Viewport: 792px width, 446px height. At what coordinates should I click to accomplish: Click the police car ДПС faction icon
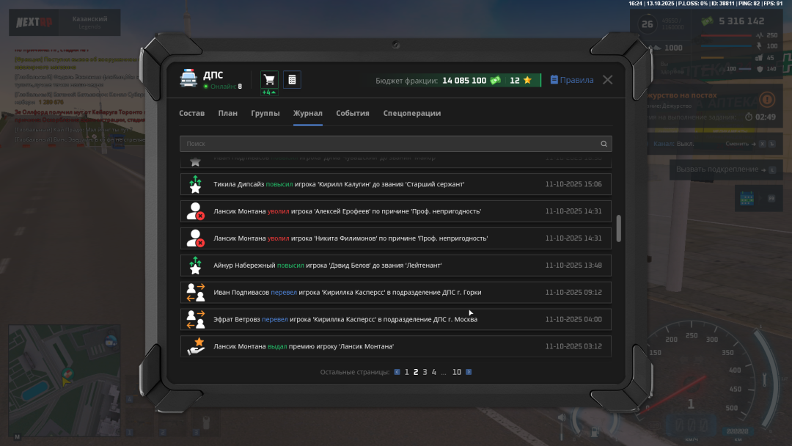coord(188,79)
